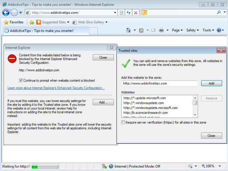Click the Compatibility View icon
Image resolution: width=228 pixels, height=171 pixels.
(x=121, y=13)
